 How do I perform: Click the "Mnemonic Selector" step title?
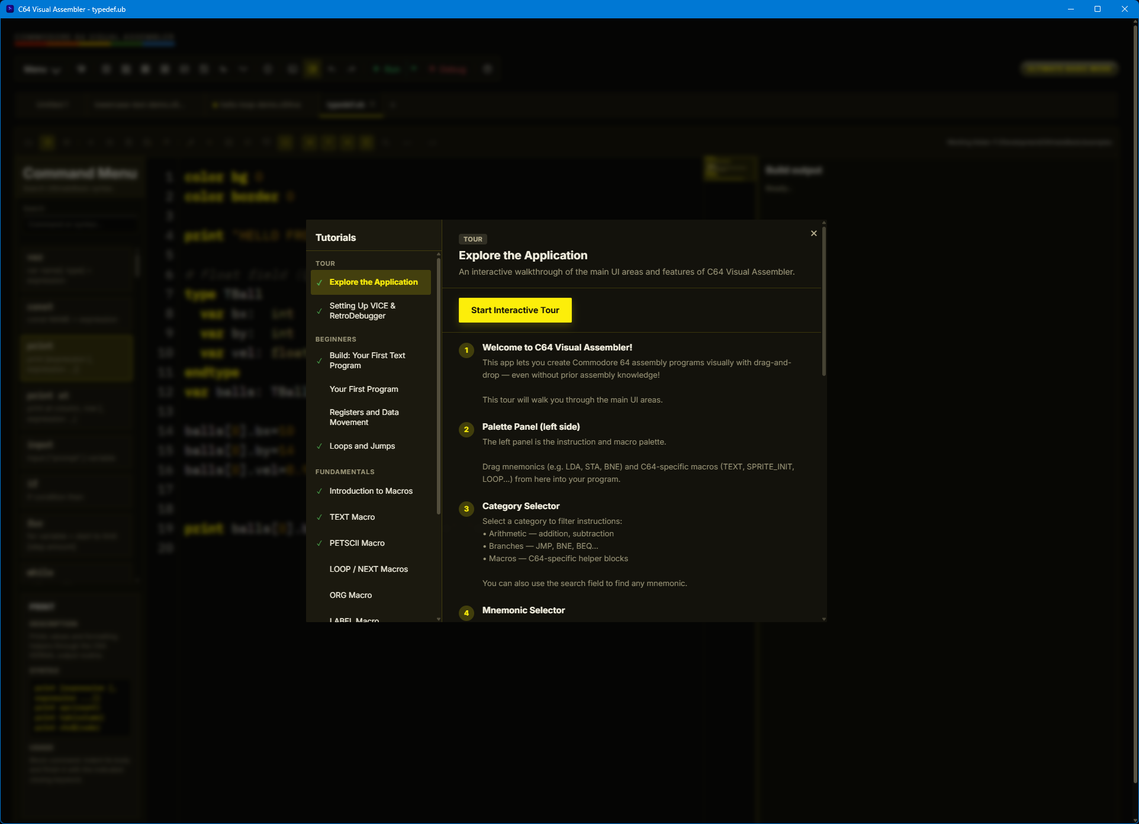tap(523, 610)
